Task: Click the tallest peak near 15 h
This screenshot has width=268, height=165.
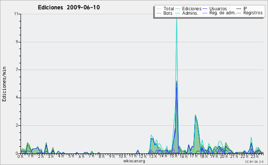Action: tap(176, 16)
